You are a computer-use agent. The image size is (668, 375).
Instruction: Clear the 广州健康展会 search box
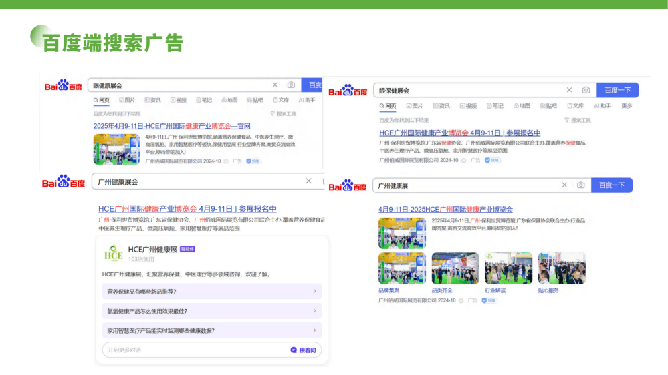308,181
